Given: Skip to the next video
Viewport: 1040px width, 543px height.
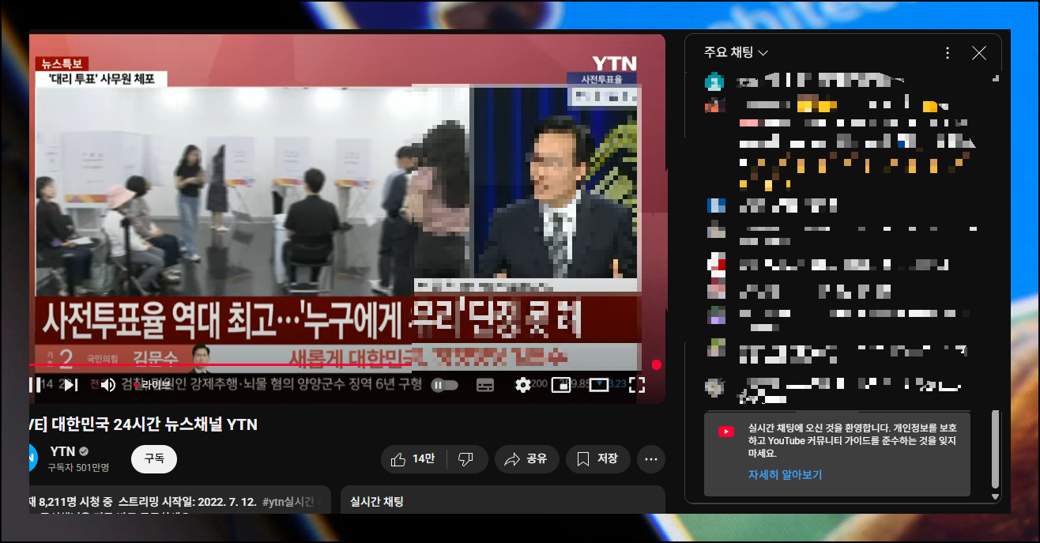Looking at the screenshot, I should [x=70, y=385].
